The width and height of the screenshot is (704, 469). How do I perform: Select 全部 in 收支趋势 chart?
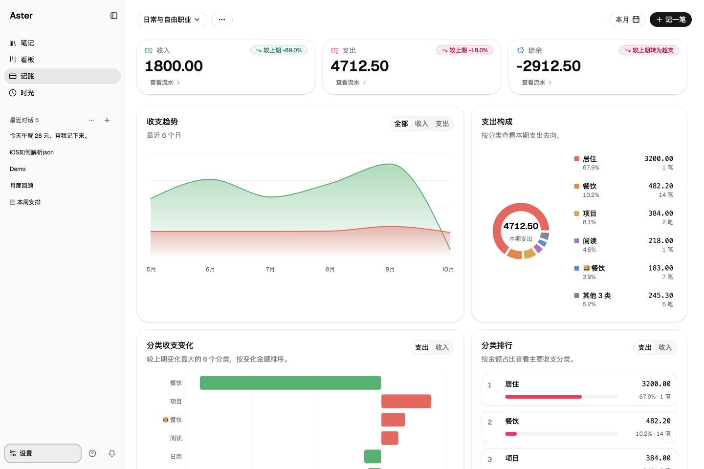[401, 124]
